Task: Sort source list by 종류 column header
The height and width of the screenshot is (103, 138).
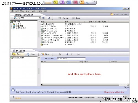Action: 74,22
